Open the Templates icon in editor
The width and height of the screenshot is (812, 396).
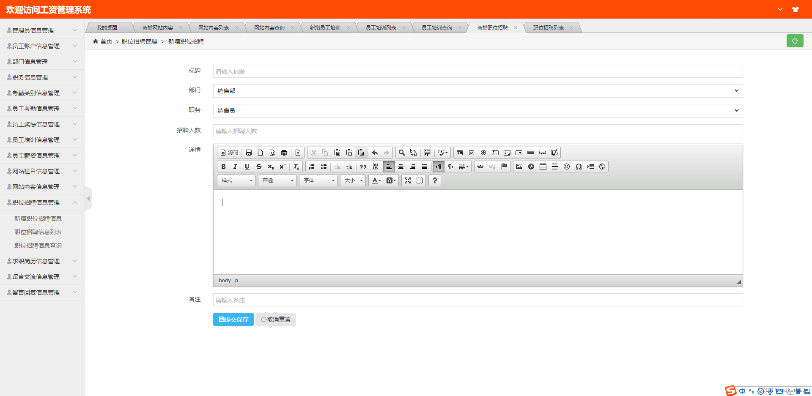(x=298, y=153)
